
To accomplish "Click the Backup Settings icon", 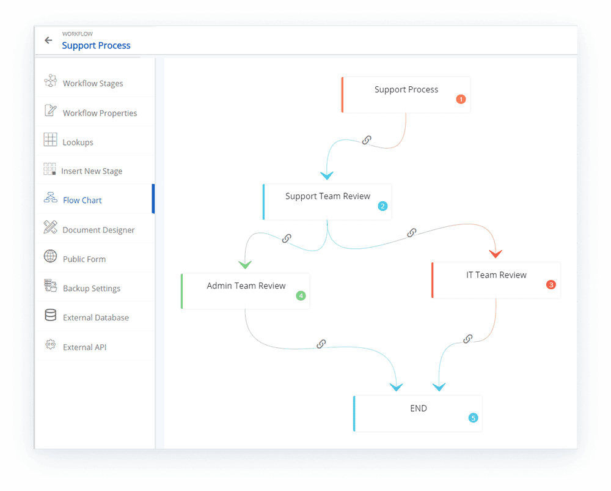I will pyautogui.click(x=51, y=286).
